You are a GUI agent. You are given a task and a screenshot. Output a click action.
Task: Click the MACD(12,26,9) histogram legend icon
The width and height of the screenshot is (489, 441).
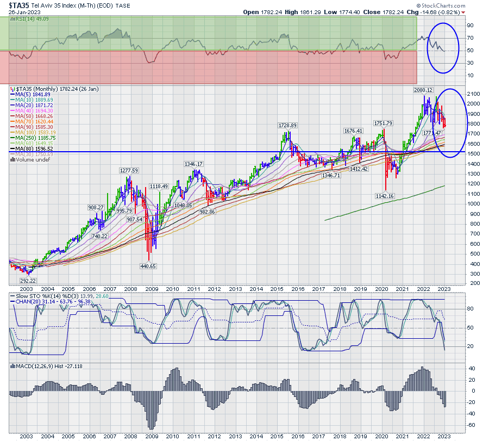click(x=14, y=365)
